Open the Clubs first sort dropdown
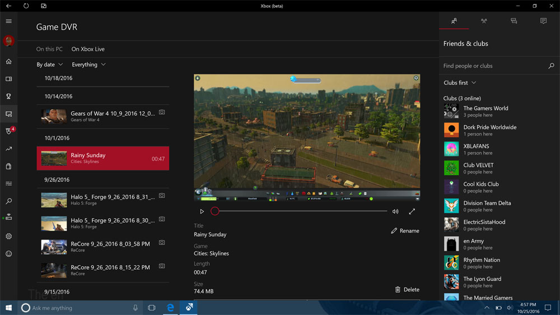Image resolution: width=560 pixels, height=315 pixels. [x=460, y=83]
